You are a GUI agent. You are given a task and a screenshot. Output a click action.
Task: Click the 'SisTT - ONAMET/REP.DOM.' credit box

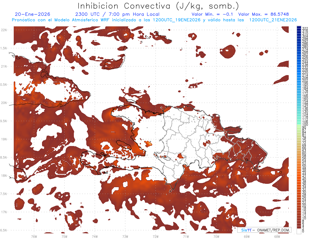pos(264,230)
